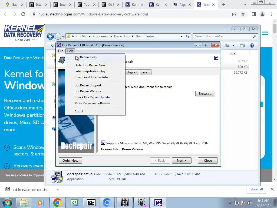The height and width of the screenshot is (208, 277).
Task: Open the website hamburger menu icon
Action: 265,33
